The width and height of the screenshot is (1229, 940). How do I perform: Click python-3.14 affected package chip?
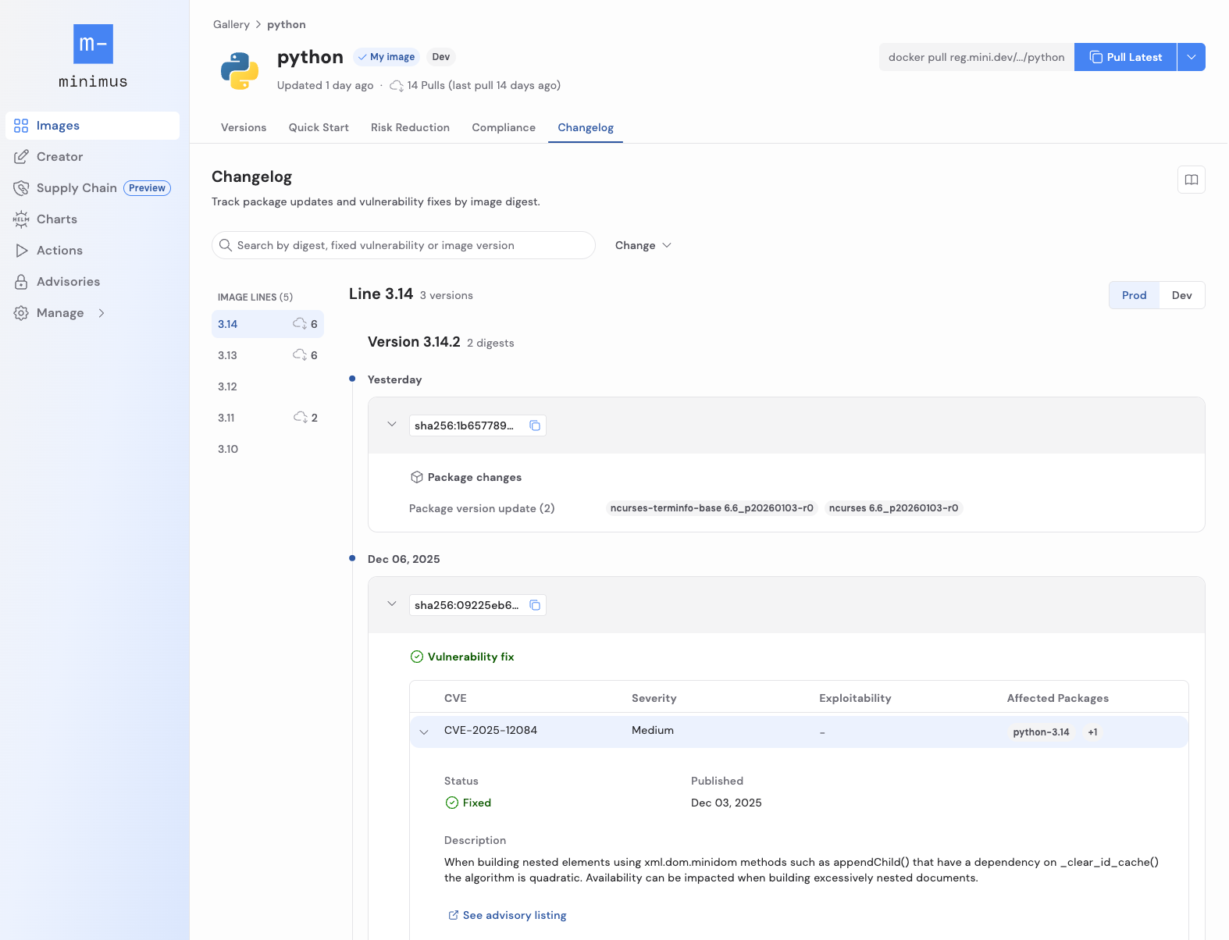[1041, 732]
